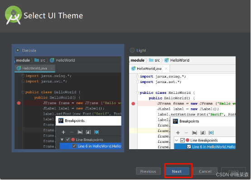Select the Light theme radio button
Screen dimensions: 251x180
[132, 50]
